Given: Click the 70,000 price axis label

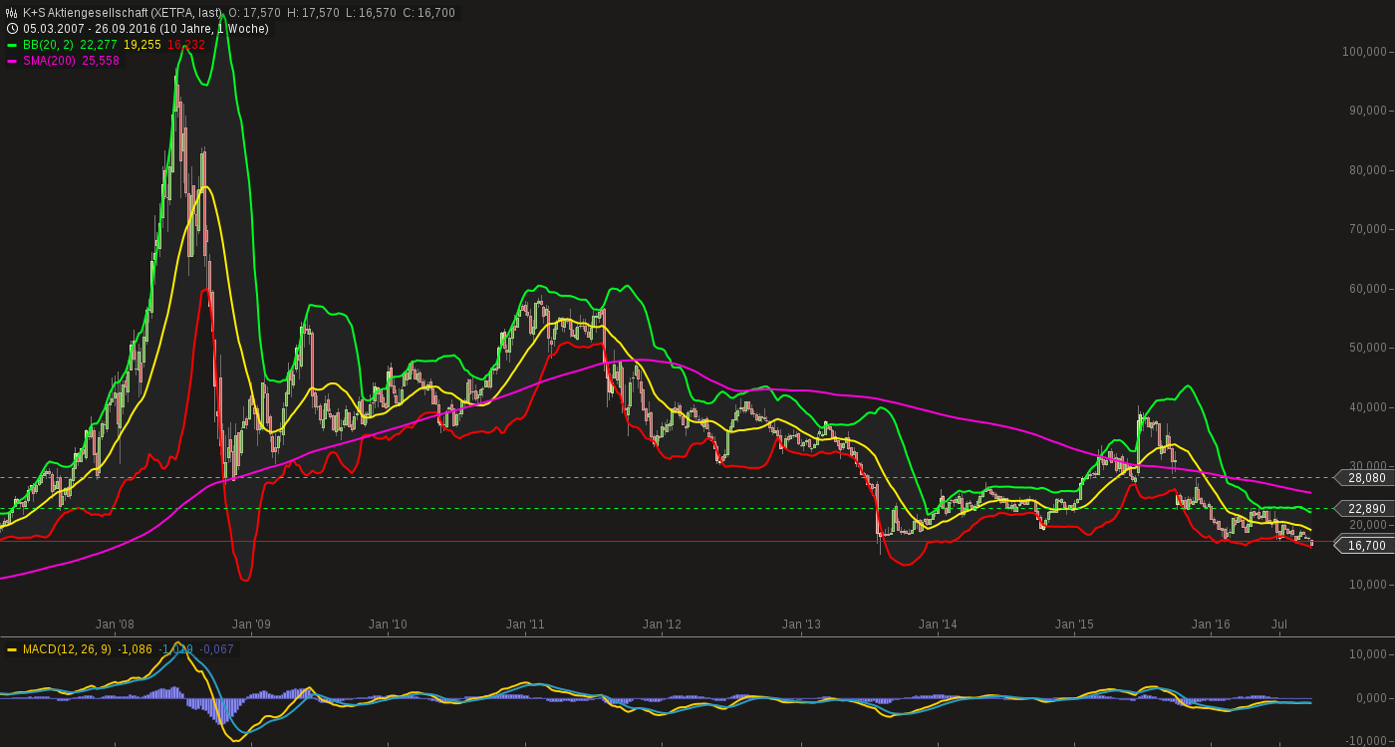Looking at the screenshot, I should pos(1368,229).
